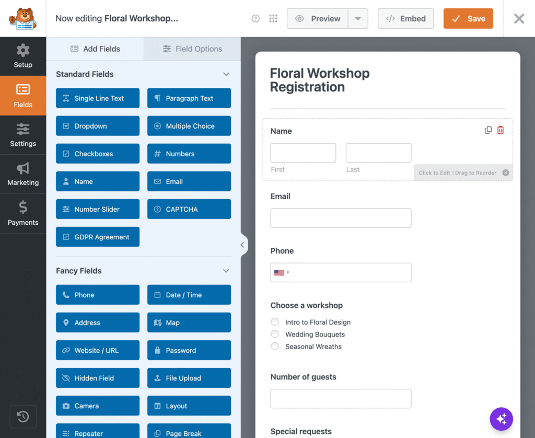
Task: Add a Layout field
Action: click(189, 406)
